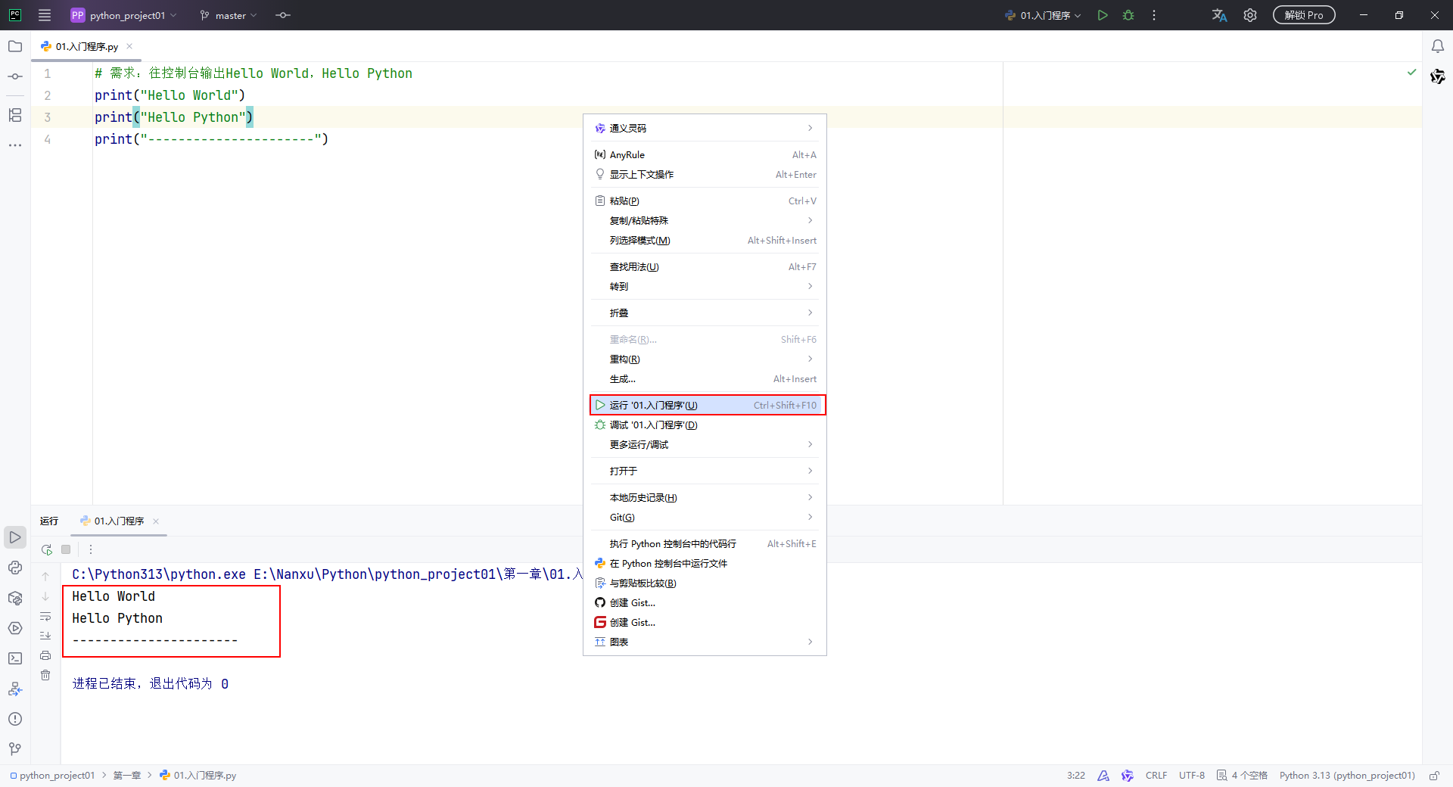Screen dimensions: 1453x787
Task: Open the Terminal tool window
Action: pos(15,658)
